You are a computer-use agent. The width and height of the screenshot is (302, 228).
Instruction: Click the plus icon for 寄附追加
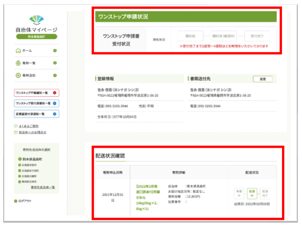(18, 75)
